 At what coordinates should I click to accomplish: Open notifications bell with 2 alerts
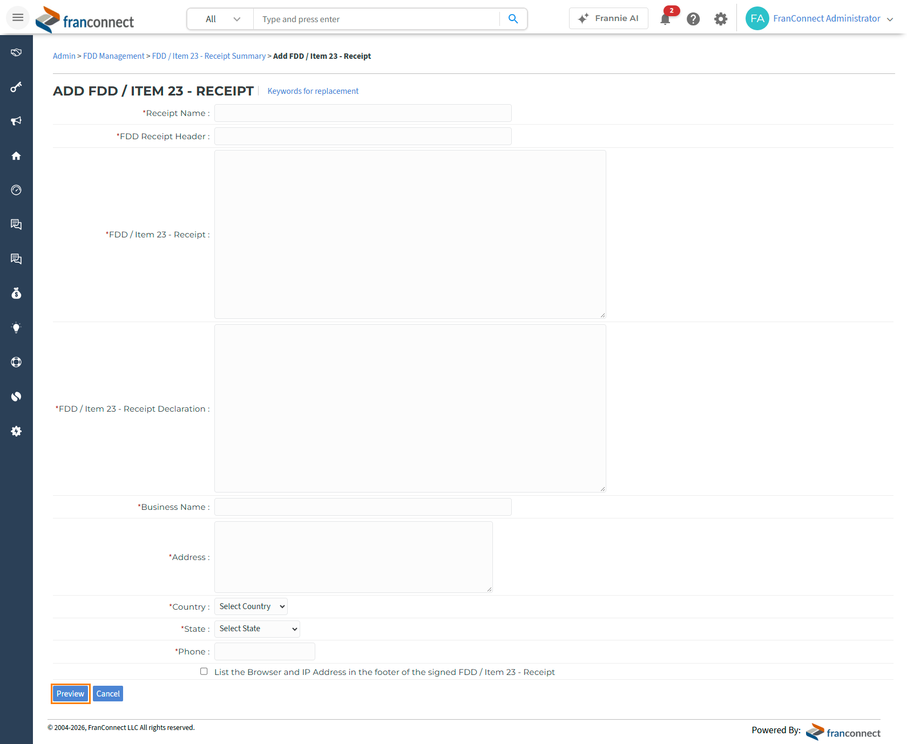(666, 19)
